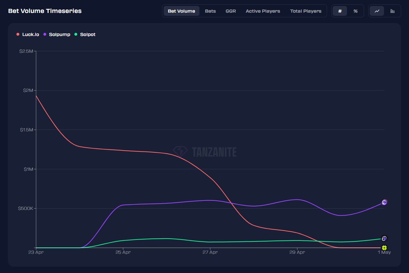Toggle percentage (%) display mode

(355, 11)
